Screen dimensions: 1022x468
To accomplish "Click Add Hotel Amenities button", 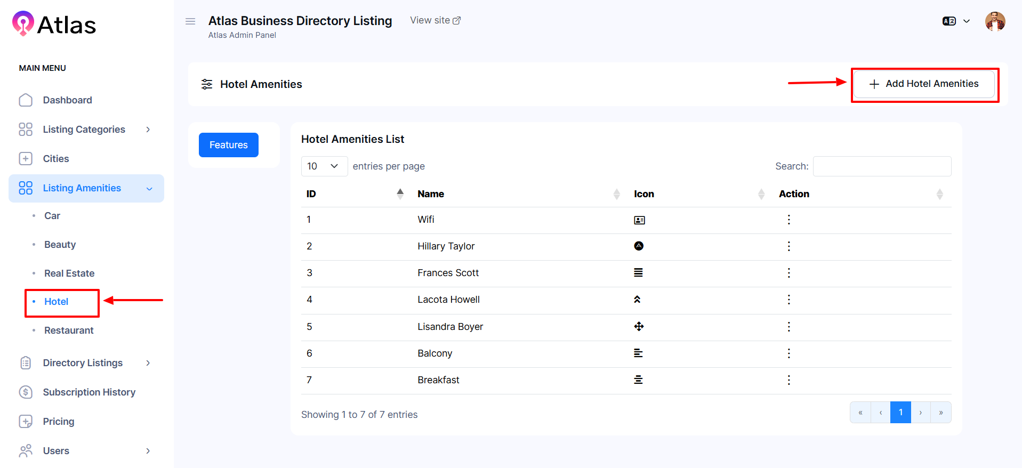I will (924, 84).
